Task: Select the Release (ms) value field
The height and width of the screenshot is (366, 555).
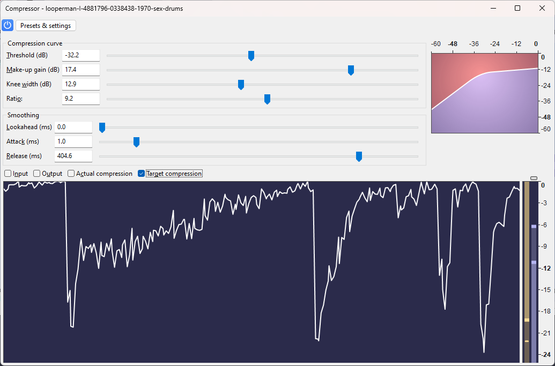Action: click(x=73, y=156)
